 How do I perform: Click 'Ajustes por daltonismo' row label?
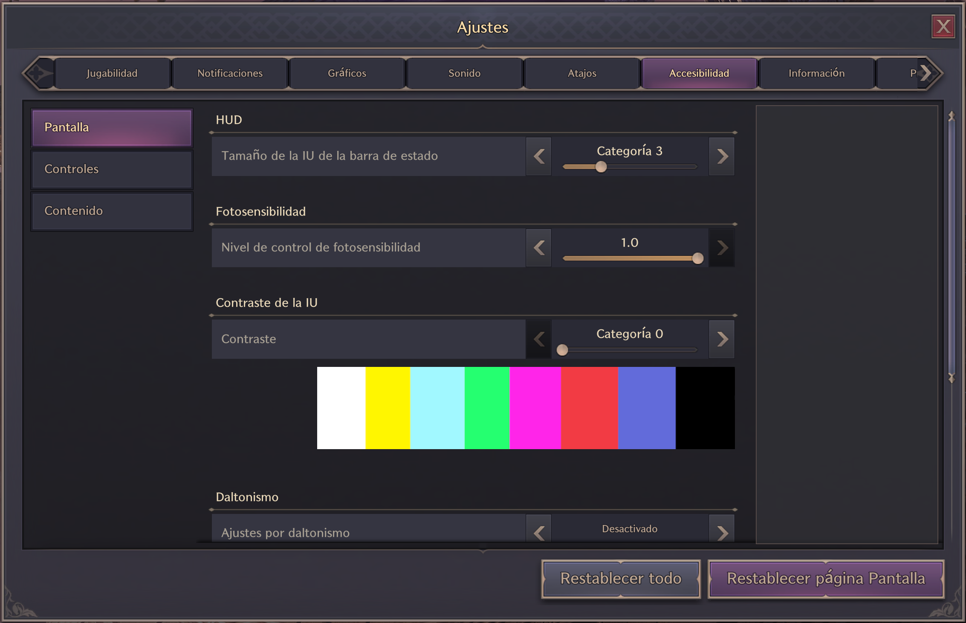coord(285,533)
